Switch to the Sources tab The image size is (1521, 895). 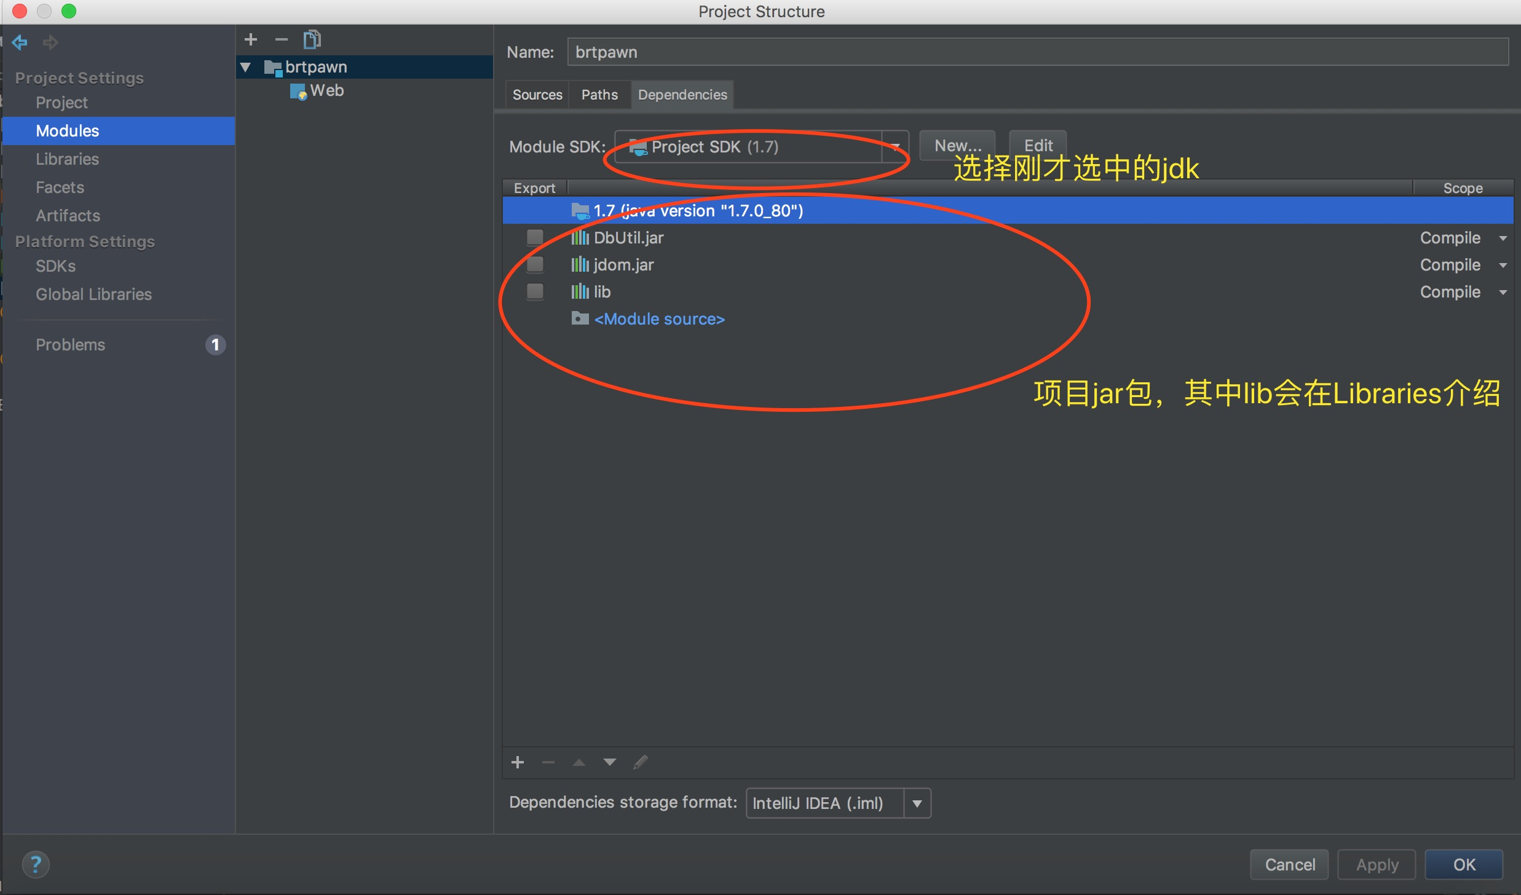(x=537, y=95)
